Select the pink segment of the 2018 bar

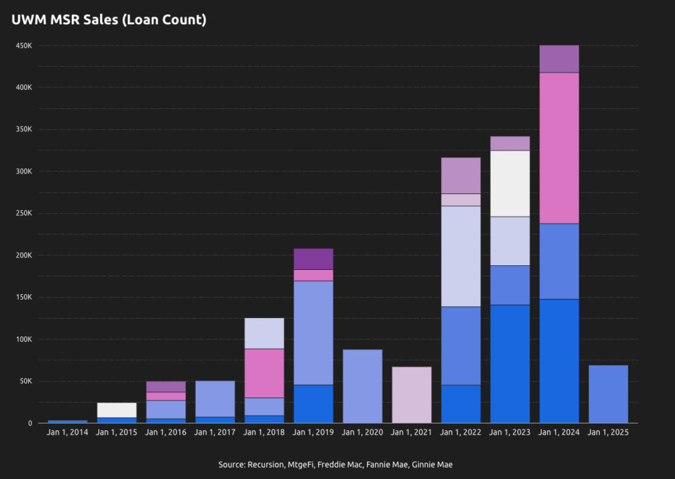264,373
